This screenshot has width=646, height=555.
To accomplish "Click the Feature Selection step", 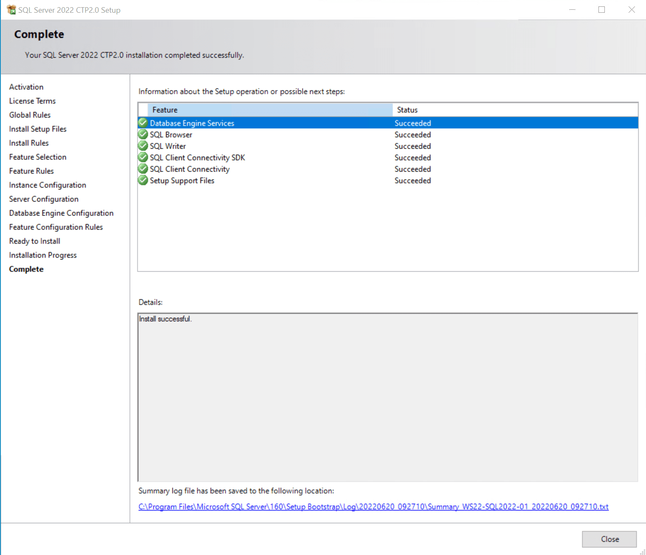I will [38, 157].
